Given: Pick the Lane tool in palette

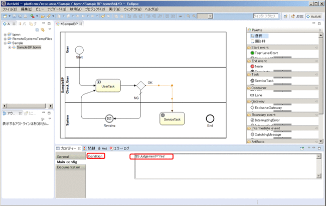Looking at the screenshot, I should pyautogui.click(x=260, y=94).
